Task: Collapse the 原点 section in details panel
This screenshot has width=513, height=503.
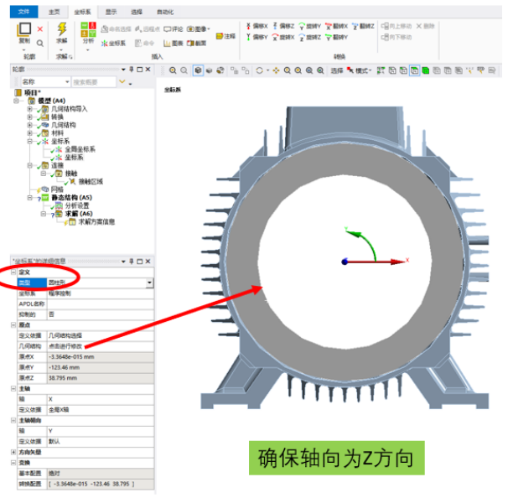Action: pos(13,325)
